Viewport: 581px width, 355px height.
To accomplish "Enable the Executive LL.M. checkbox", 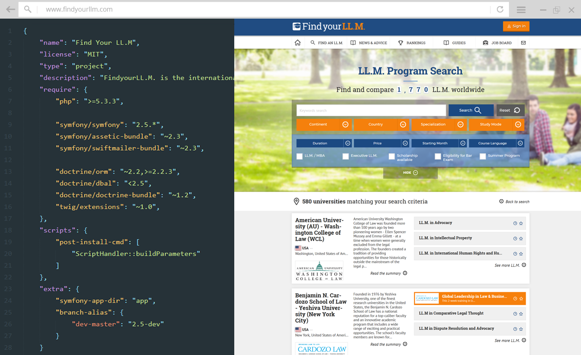I will pos(345,156).
